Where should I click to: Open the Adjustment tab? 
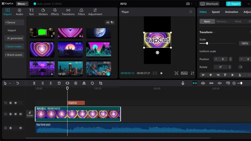tap(95, 12)
